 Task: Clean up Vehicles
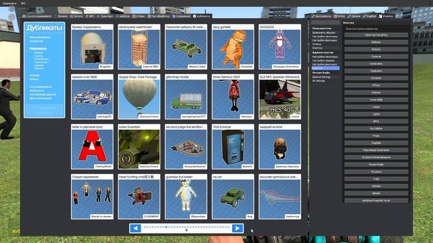point(376,186)
